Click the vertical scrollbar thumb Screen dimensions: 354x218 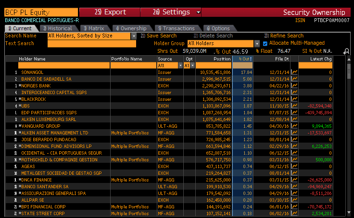(x=349, y=71)
